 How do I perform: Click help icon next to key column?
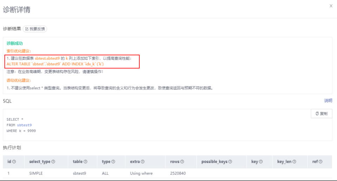tap(260, 162)
